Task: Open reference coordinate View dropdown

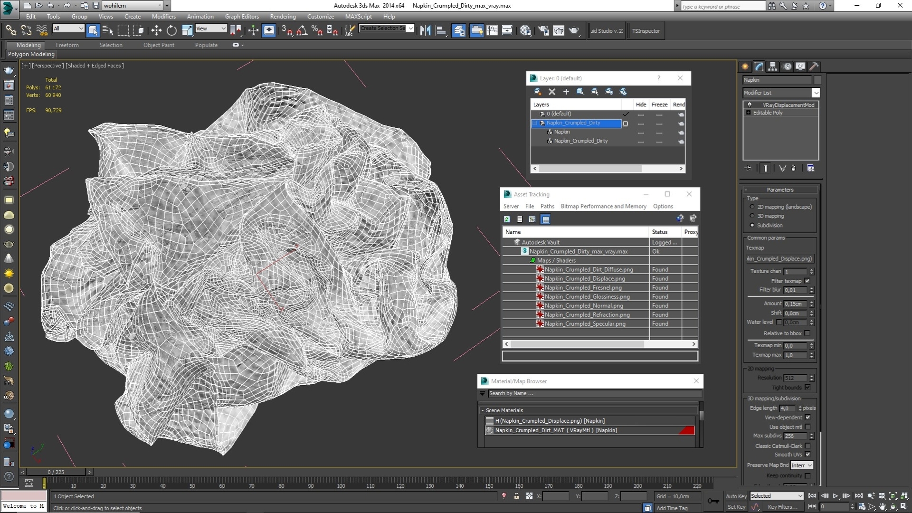Action: pos(211,28)
